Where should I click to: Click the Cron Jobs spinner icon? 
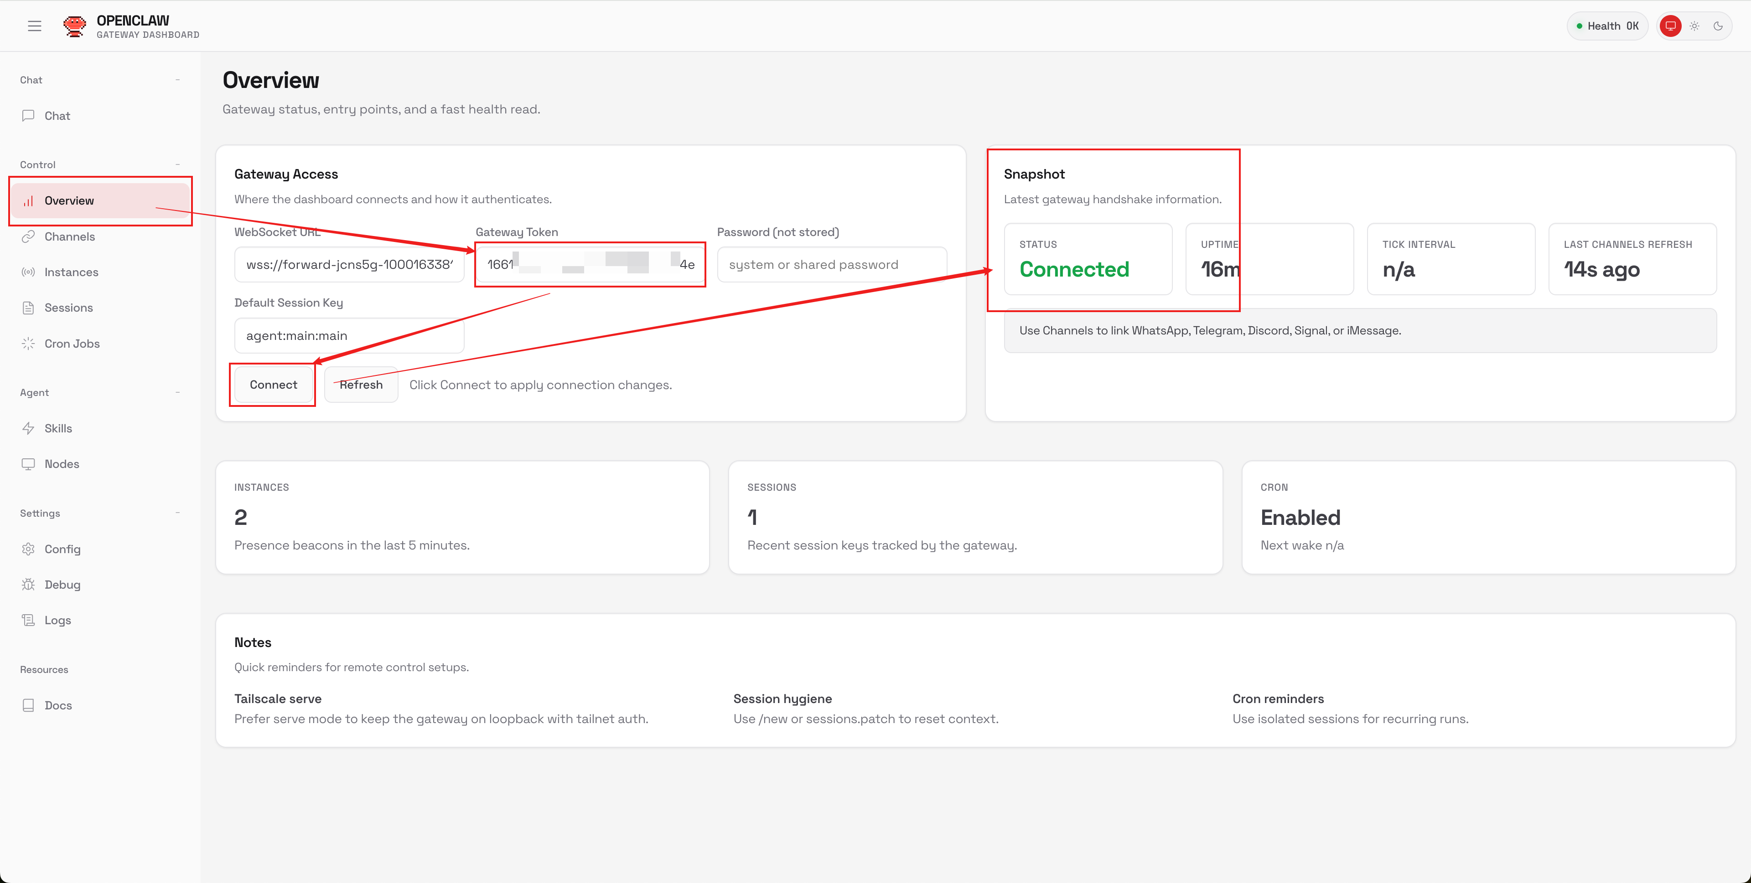click(28, 344)
